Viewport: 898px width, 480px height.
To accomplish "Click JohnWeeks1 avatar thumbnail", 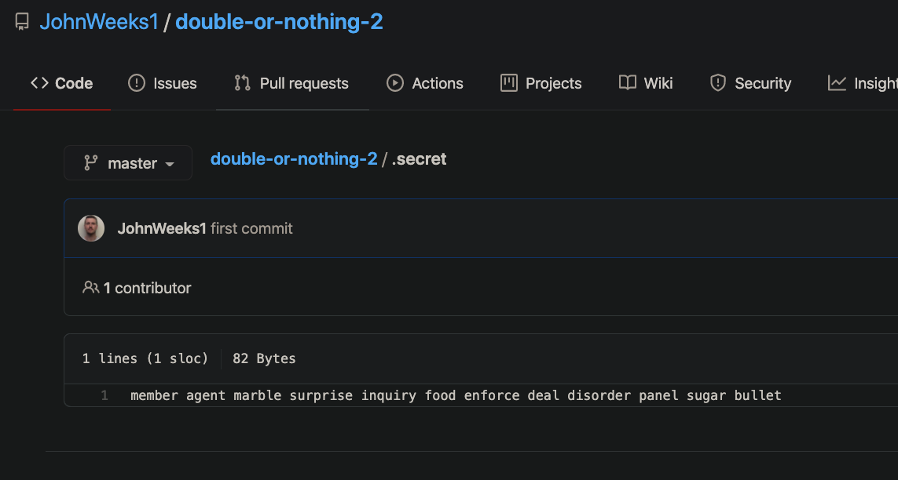I will click(x=91, y=228).
